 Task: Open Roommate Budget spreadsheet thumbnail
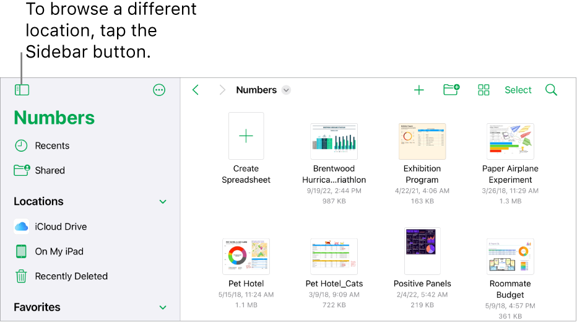coord(510,256)
